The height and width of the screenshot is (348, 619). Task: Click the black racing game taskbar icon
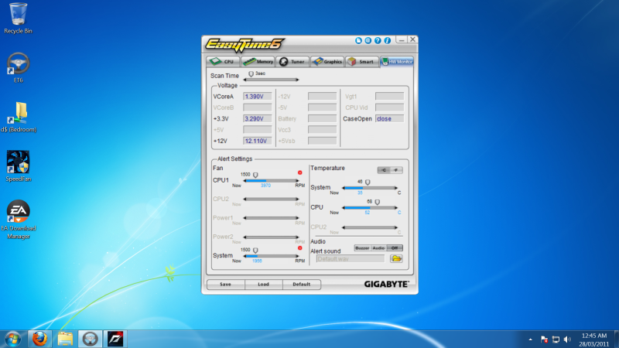(115, 339)
